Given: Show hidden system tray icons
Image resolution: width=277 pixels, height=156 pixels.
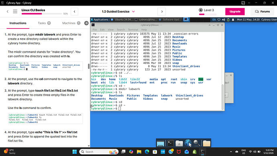Looking at the screenshot, I should coord(231,152).
